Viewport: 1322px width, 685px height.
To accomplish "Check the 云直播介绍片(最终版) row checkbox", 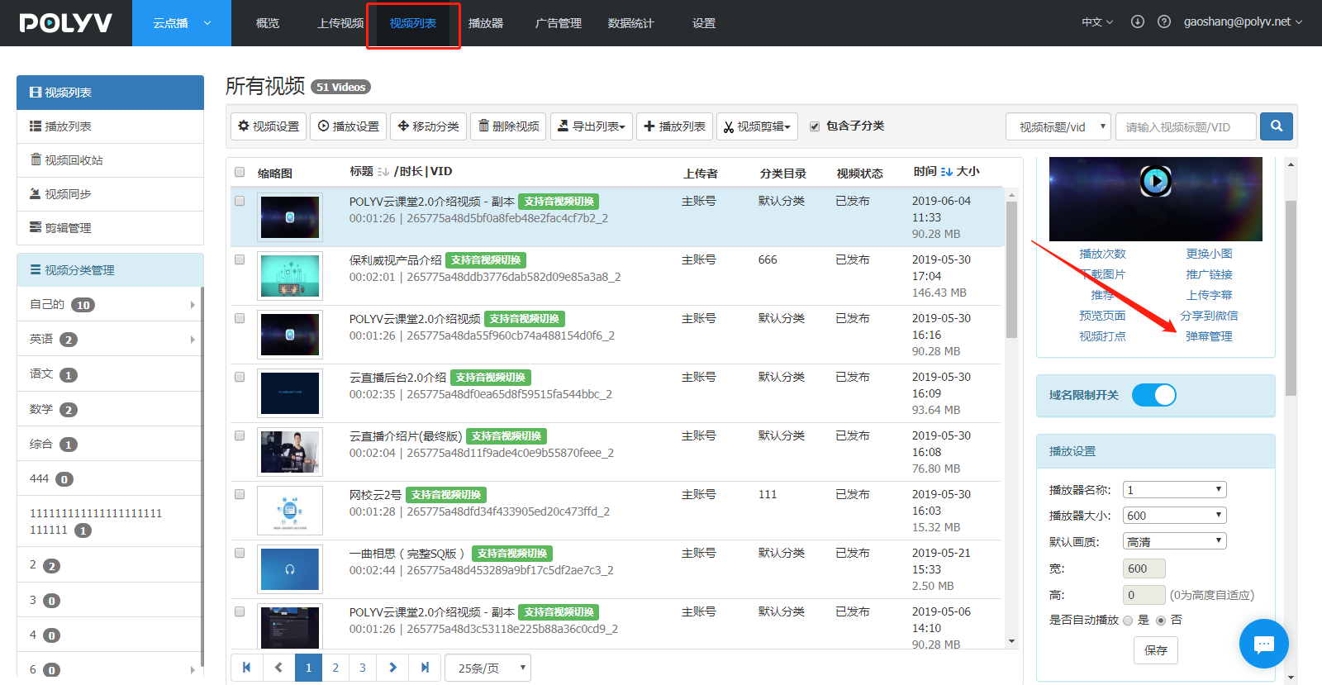I will [240, 435].
